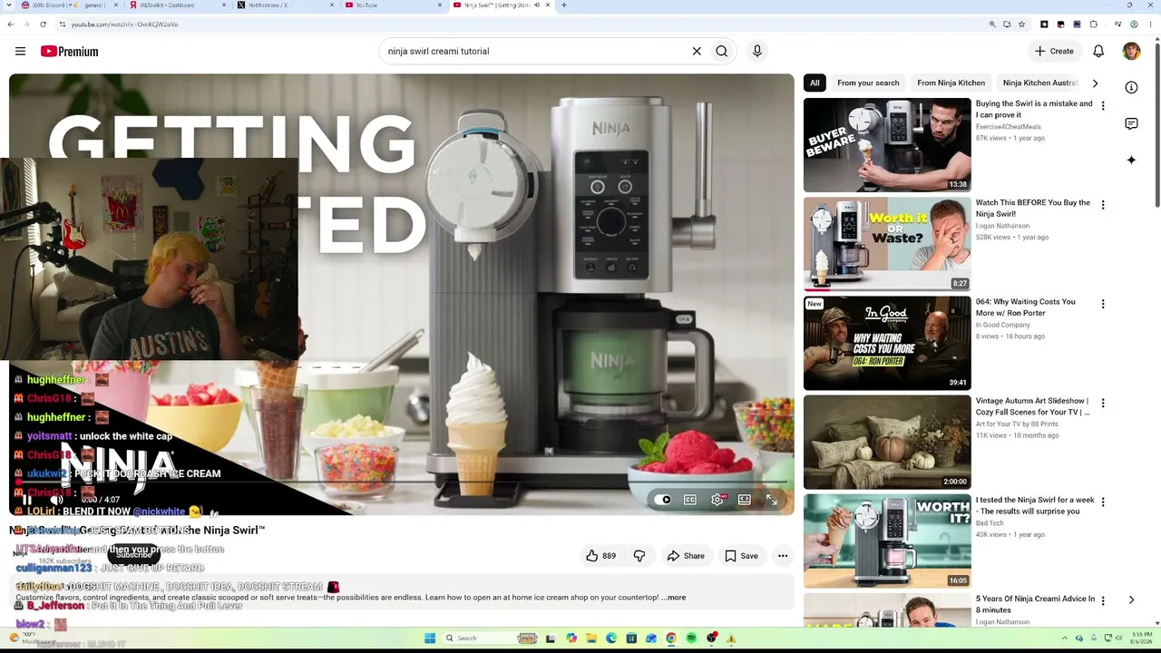Viewport: 1161px width, 653px height.
Task: Open the YouTube guide hamburger menu
Action: [x=20, y=52]
